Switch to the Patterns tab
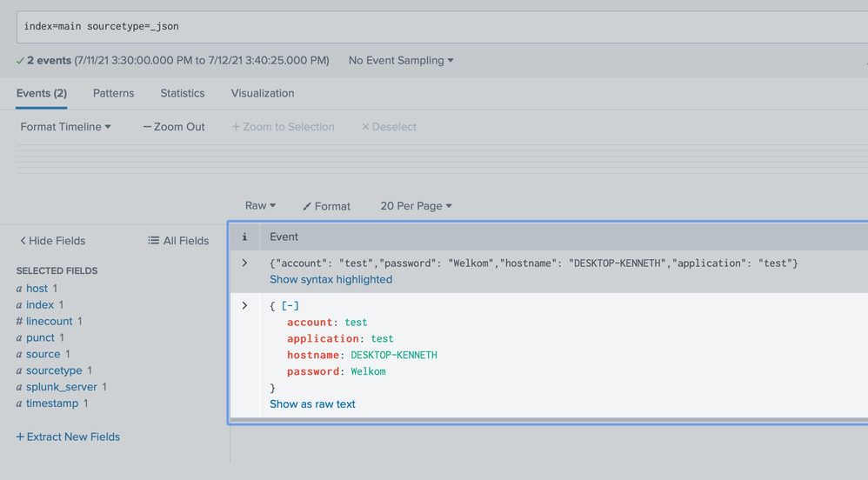 (x=113, y=93)
